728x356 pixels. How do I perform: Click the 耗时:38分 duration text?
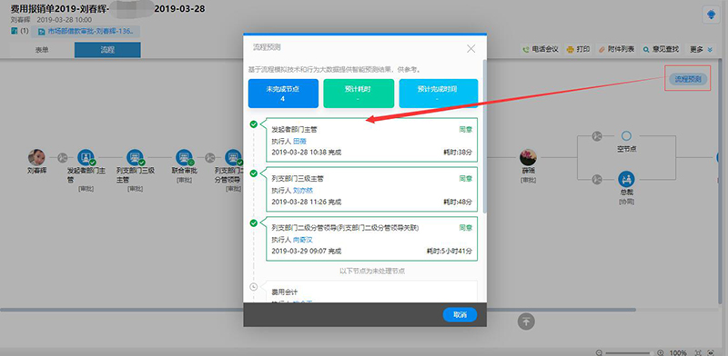coord(458,152)
